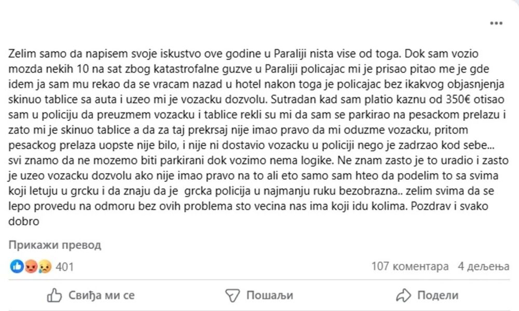Open the 107 коментара comments link
519x311 pixels.
410,266
